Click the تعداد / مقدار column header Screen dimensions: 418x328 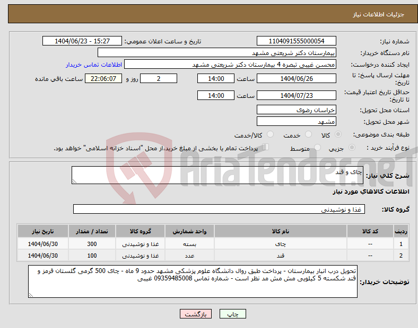(92, 231)
